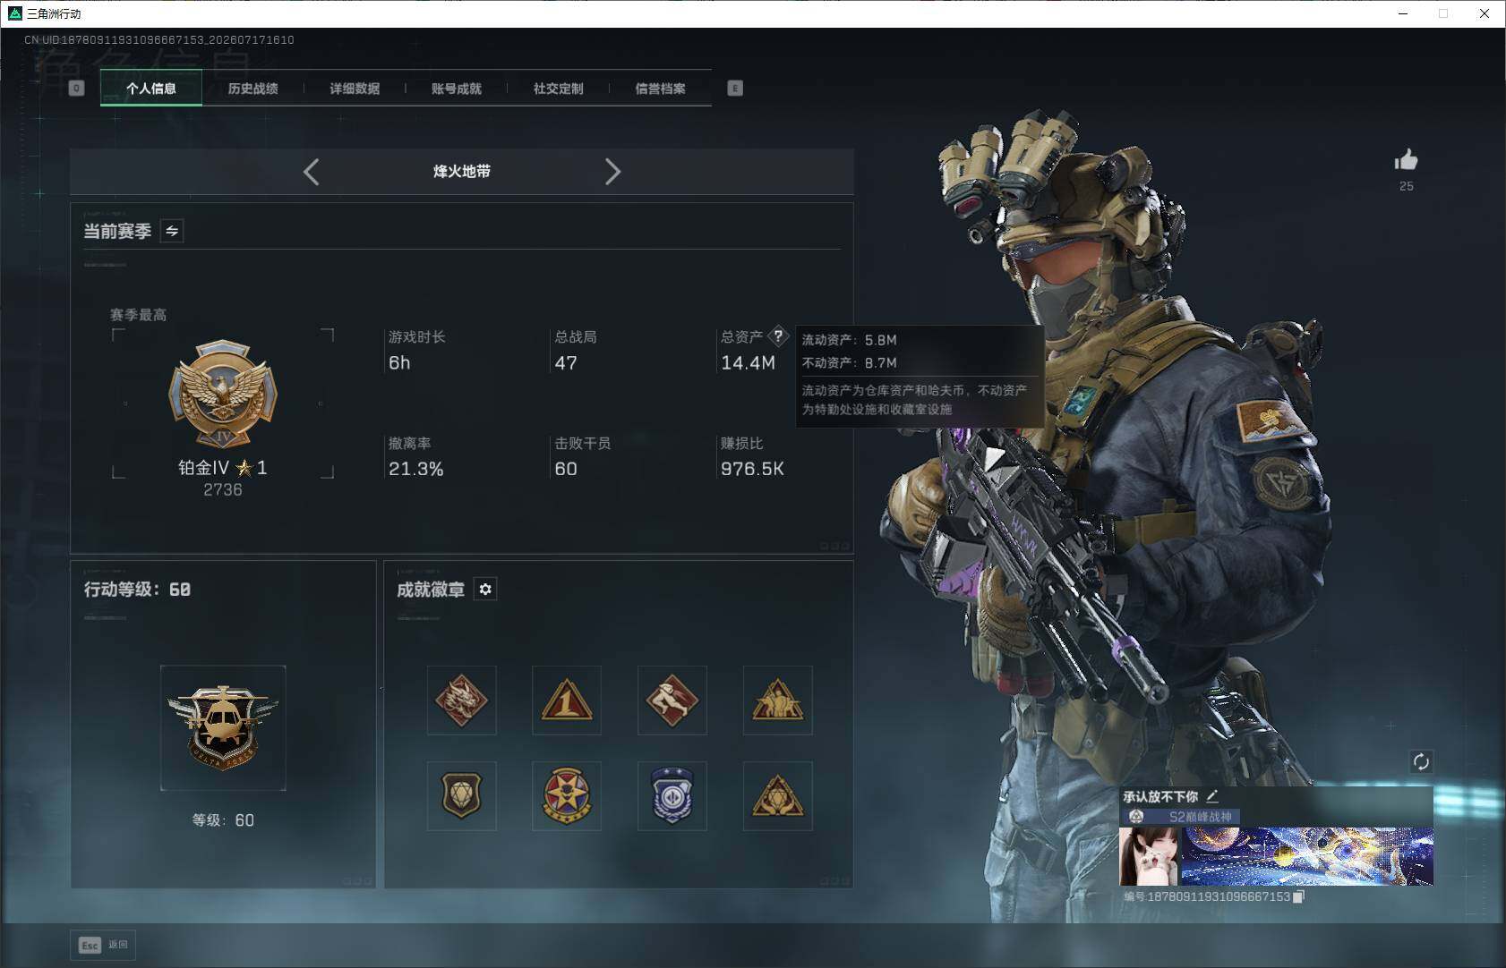Select the dragon head achievement badge
The image size is (1506, 968).
[x=461, y=701]
